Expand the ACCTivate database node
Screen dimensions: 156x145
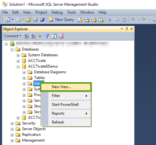pyautogui.click(x=18, y=61)
